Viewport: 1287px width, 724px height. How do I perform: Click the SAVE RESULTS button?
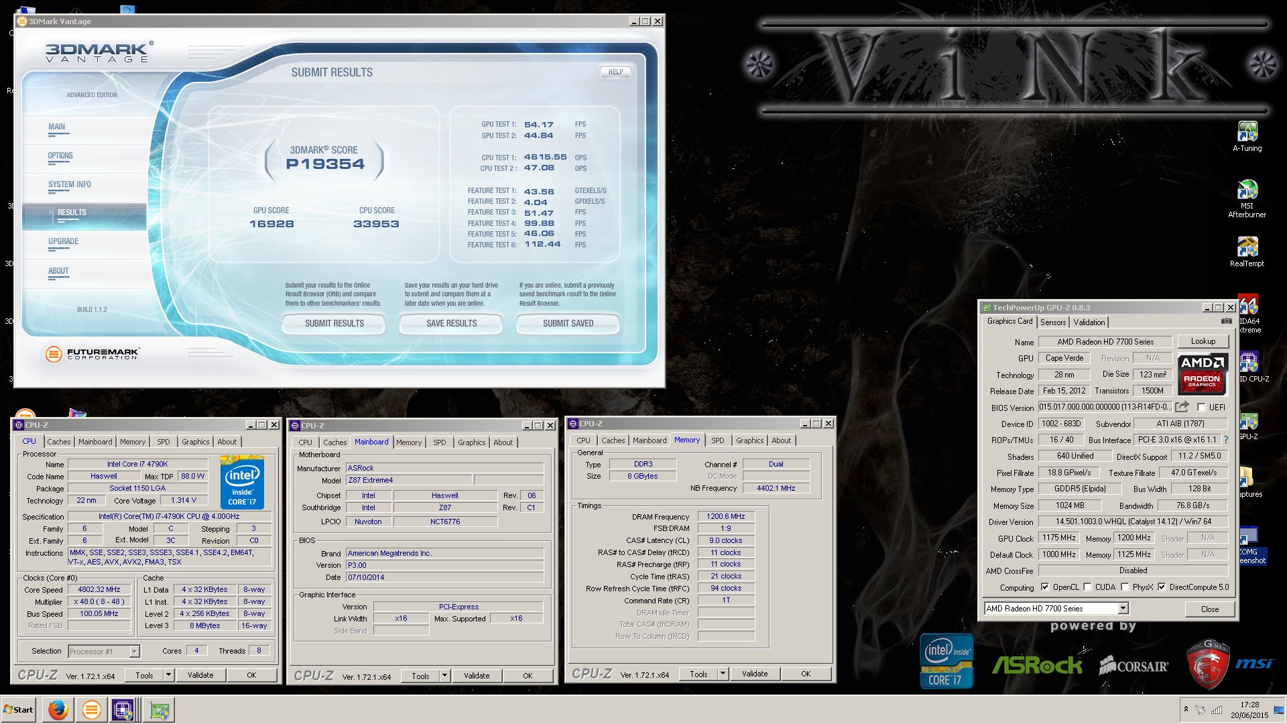point(451,323)
